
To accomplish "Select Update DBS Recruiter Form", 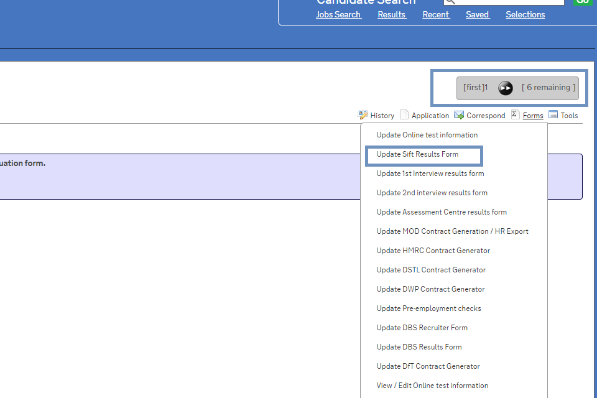I will (x=422, y=328).
